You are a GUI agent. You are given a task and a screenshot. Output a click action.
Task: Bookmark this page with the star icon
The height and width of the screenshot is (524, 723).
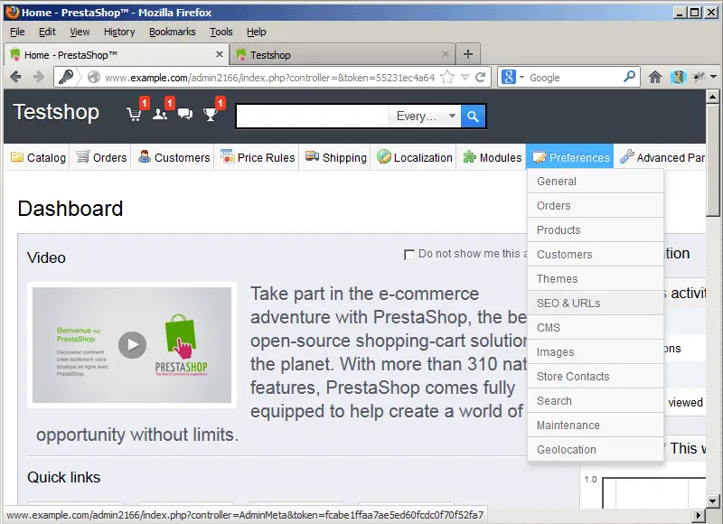tap(446, 77)
